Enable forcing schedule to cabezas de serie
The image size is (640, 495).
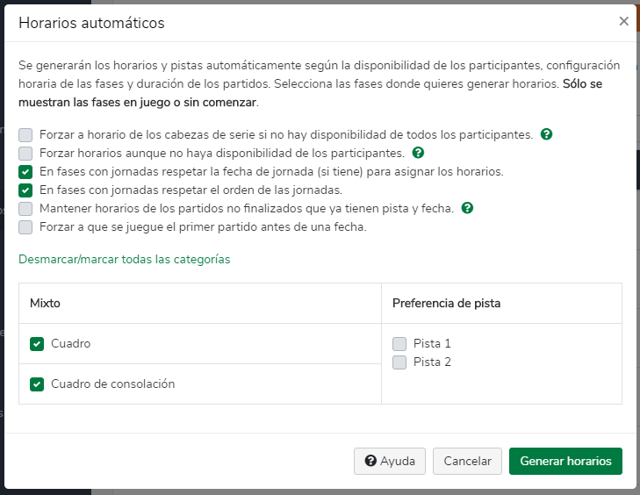[25, 135]
